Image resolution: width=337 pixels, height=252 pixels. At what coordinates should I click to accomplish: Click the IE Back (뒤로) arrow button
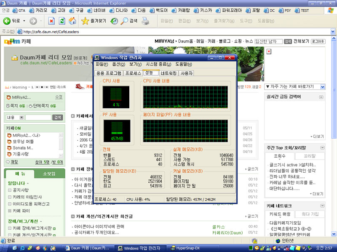click(7, 21)
